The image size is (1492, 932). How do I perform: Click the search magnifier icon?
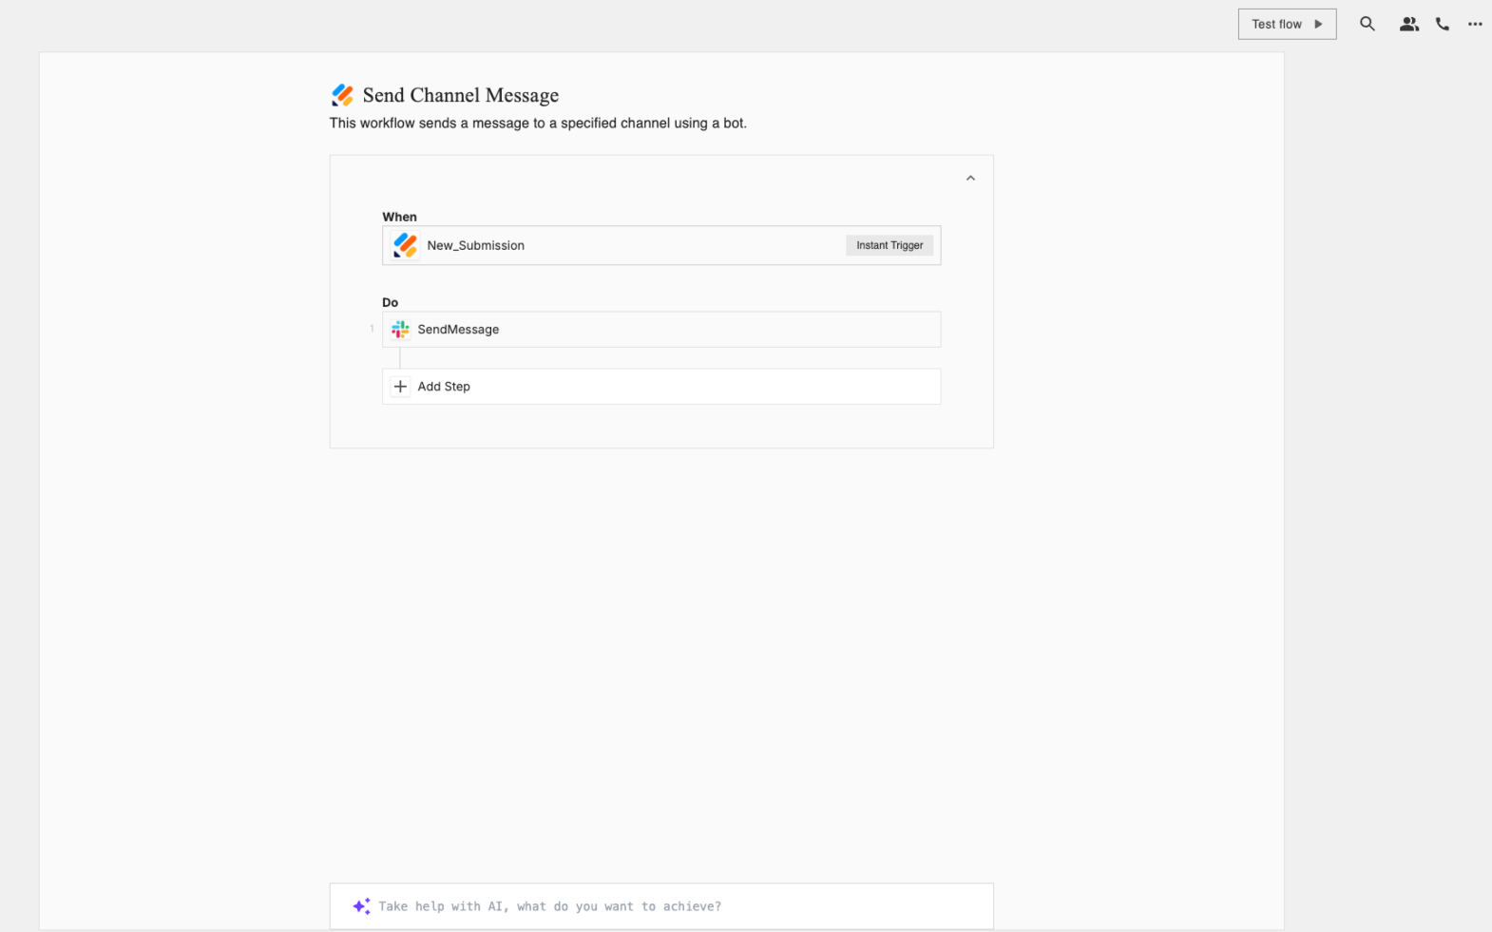pos(1367,24)
